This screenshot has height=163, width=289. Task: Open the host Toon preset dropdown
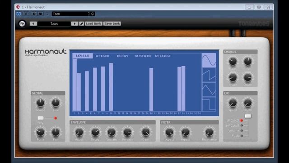tap(69, 14)
